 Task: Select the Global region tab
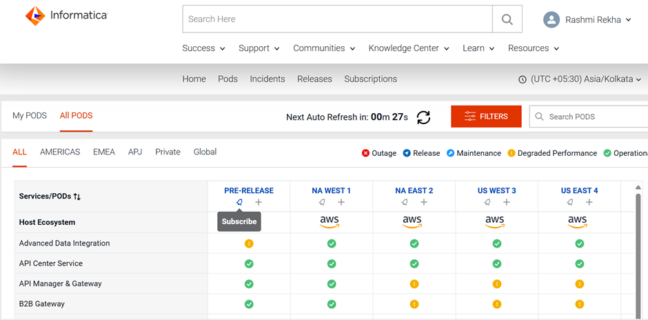pos(205,152)
